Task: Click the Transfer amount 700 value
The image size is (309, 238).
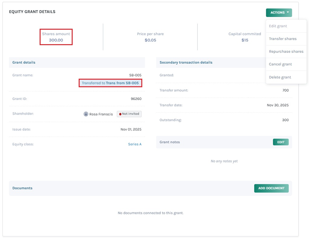Action: point(285,90)
